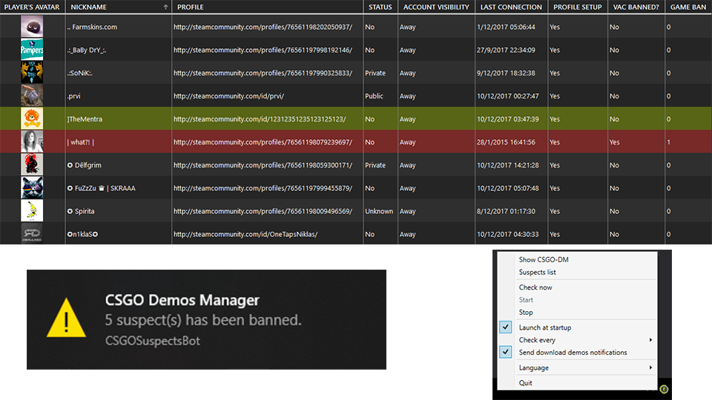
Task: Open the OneTapsNiklas profile URL
Action: pos(245,234)
